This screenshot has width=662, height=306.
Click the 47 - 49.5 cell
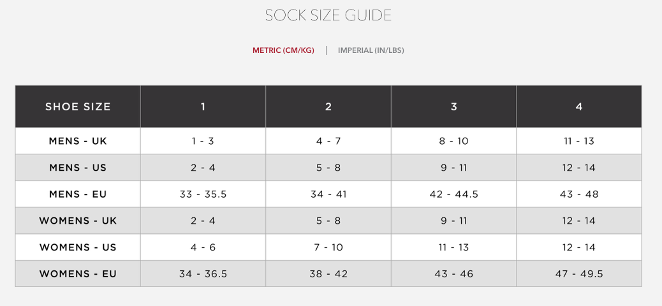pyautogui.click(x=579, y=274)
